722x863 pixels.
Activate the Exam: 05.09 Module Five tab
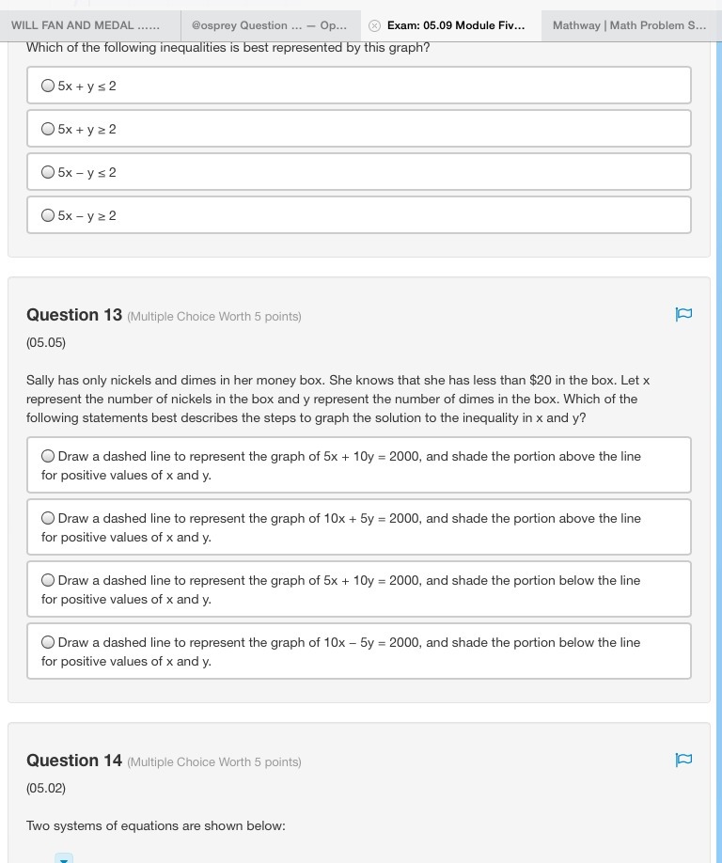456,25
